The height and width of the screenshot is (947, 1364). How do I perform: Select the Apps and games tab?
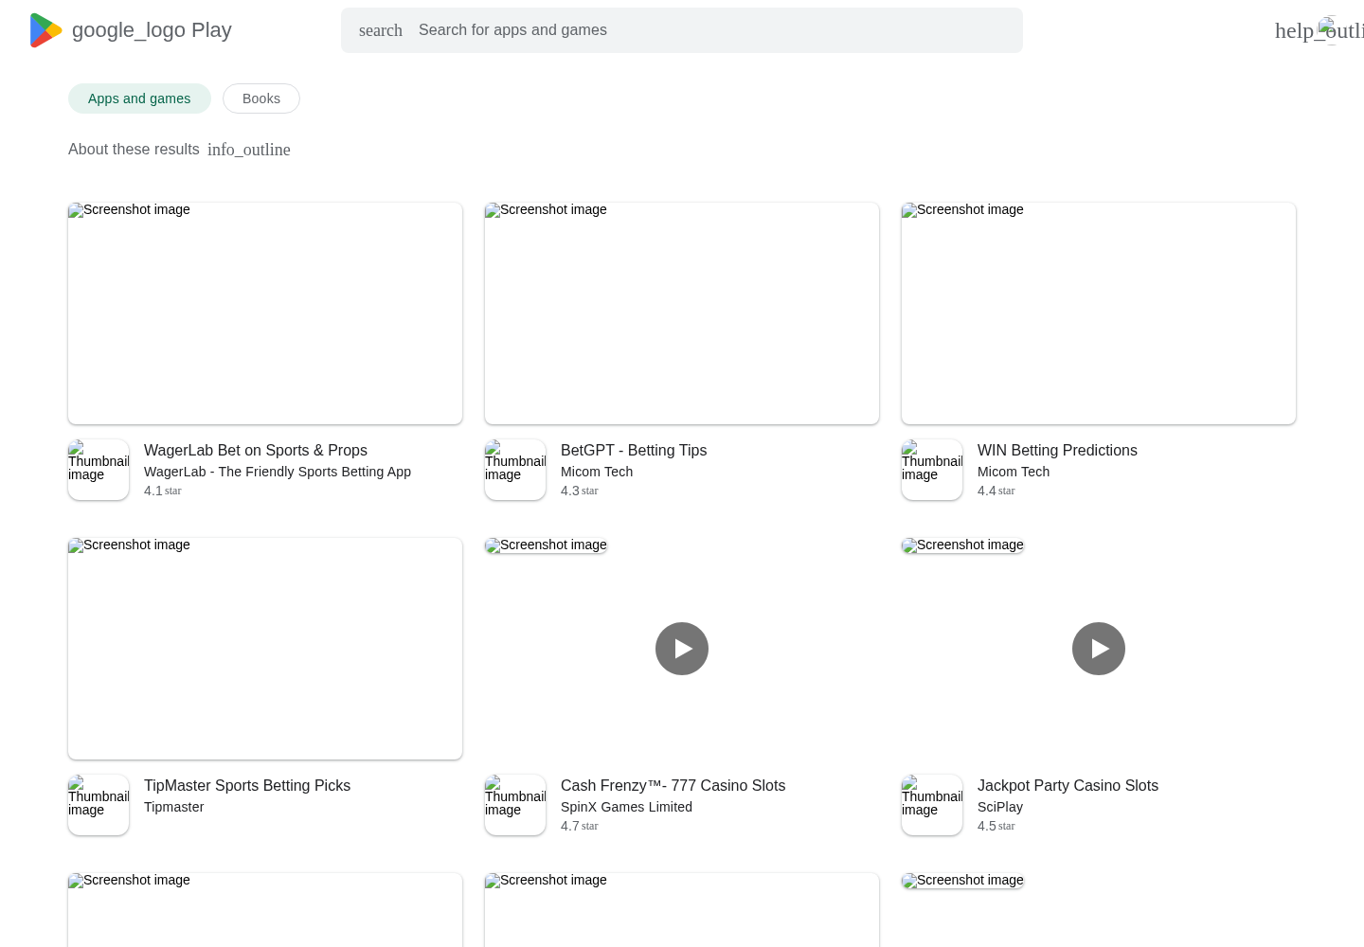click(x=139, y=98)
